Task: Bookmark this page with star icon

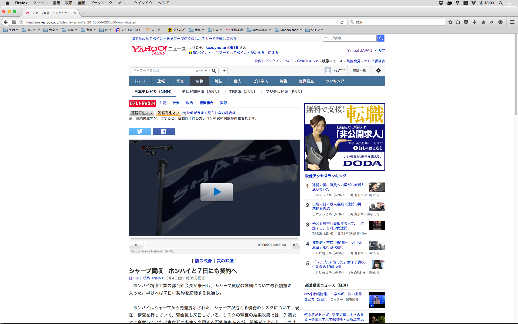Action: [450, 22]
